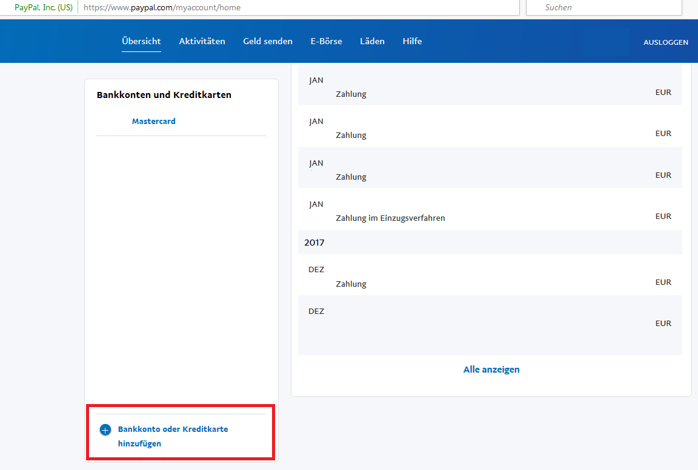Select the EUR amount in Einzugsverfahren row
The image size is (698, 470).
(663, 217)
